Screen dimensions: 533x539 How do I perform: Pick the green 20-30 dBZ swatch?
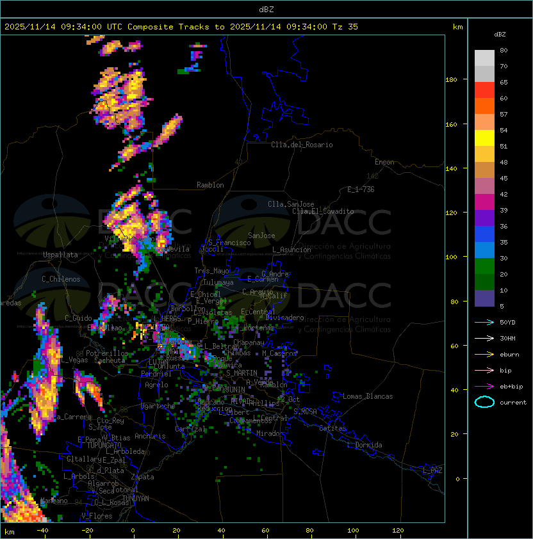484,266
